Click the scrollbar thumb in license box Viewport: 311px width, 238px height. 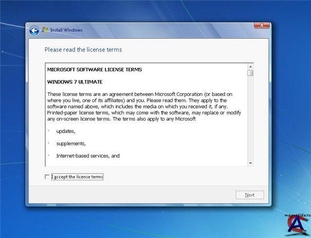tap(250, 73)
